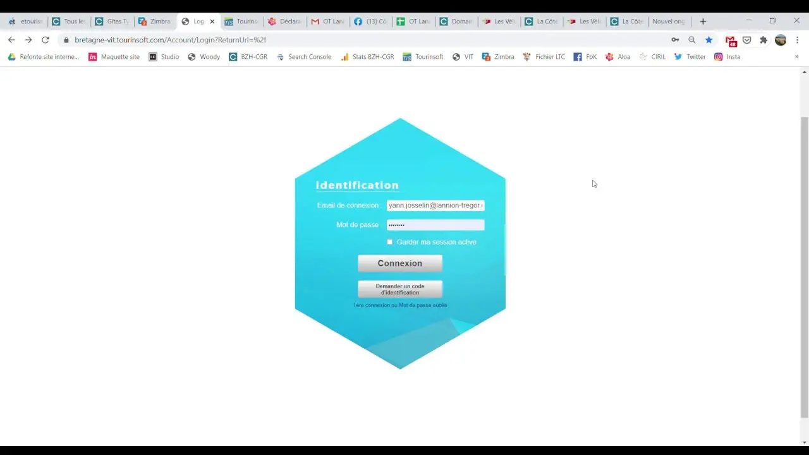Image resolution: width=809 pixels, height=455 pixels.
Task: Switch to the Domaine tab
Action: (x=456, y=21)
